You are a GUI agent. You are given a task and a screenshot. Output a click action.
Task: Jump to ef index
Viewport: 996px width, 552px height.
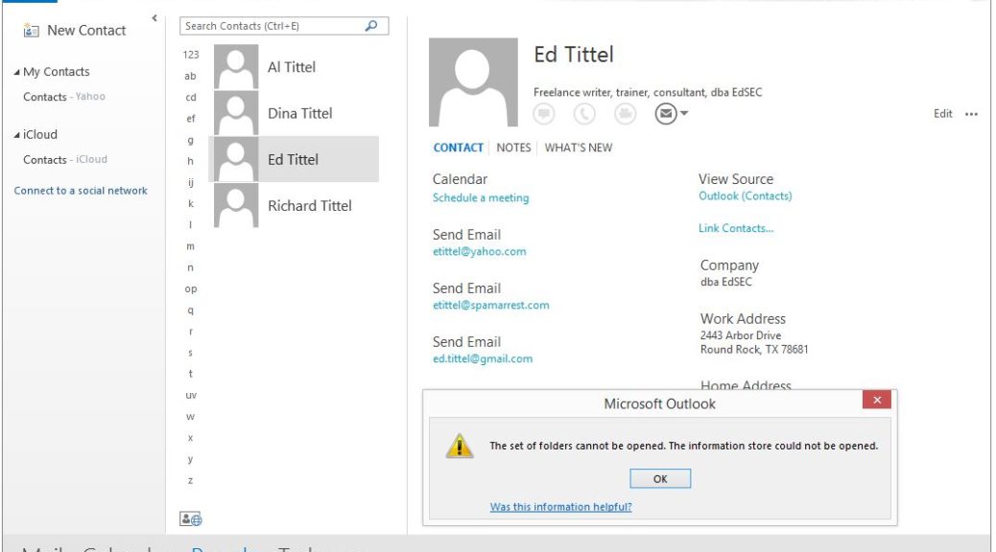point(191,119)
